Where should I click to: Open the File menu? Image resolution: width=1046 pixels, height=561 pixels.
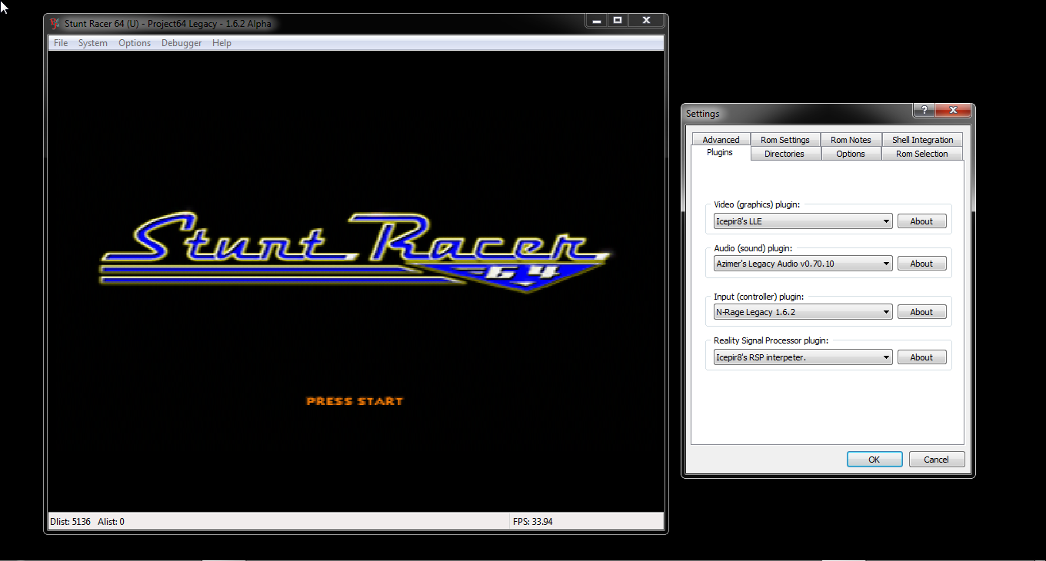[x=61, y=43]
